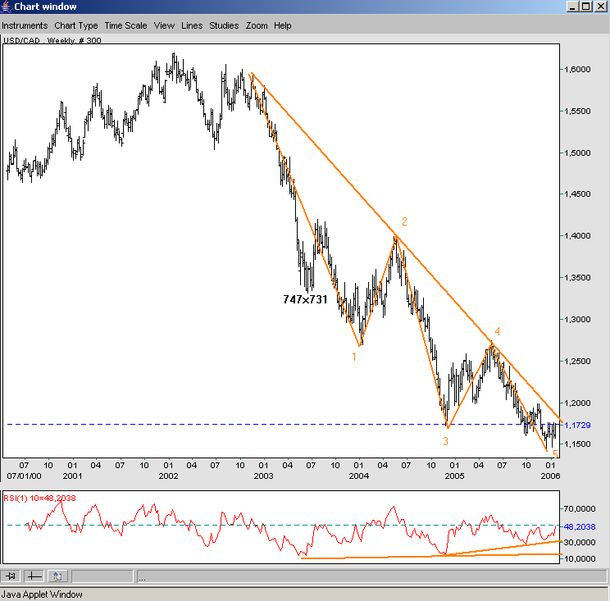Click the 1,5000 price axis label
This screenshot has width=610, height=601.
(x=577, y=153)
